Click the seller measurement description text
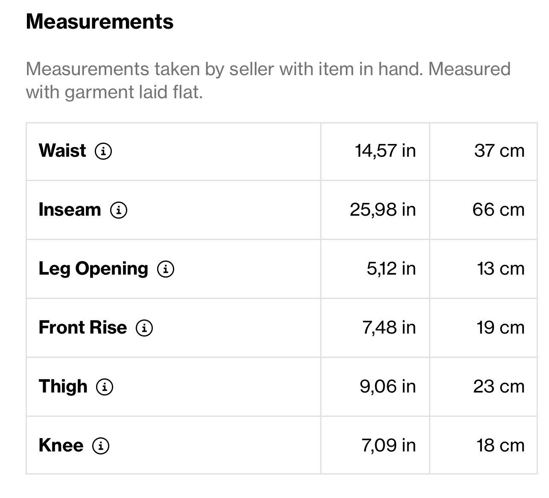Image resolution: width=549 pixels, height=498 pixels. point(268,80)
